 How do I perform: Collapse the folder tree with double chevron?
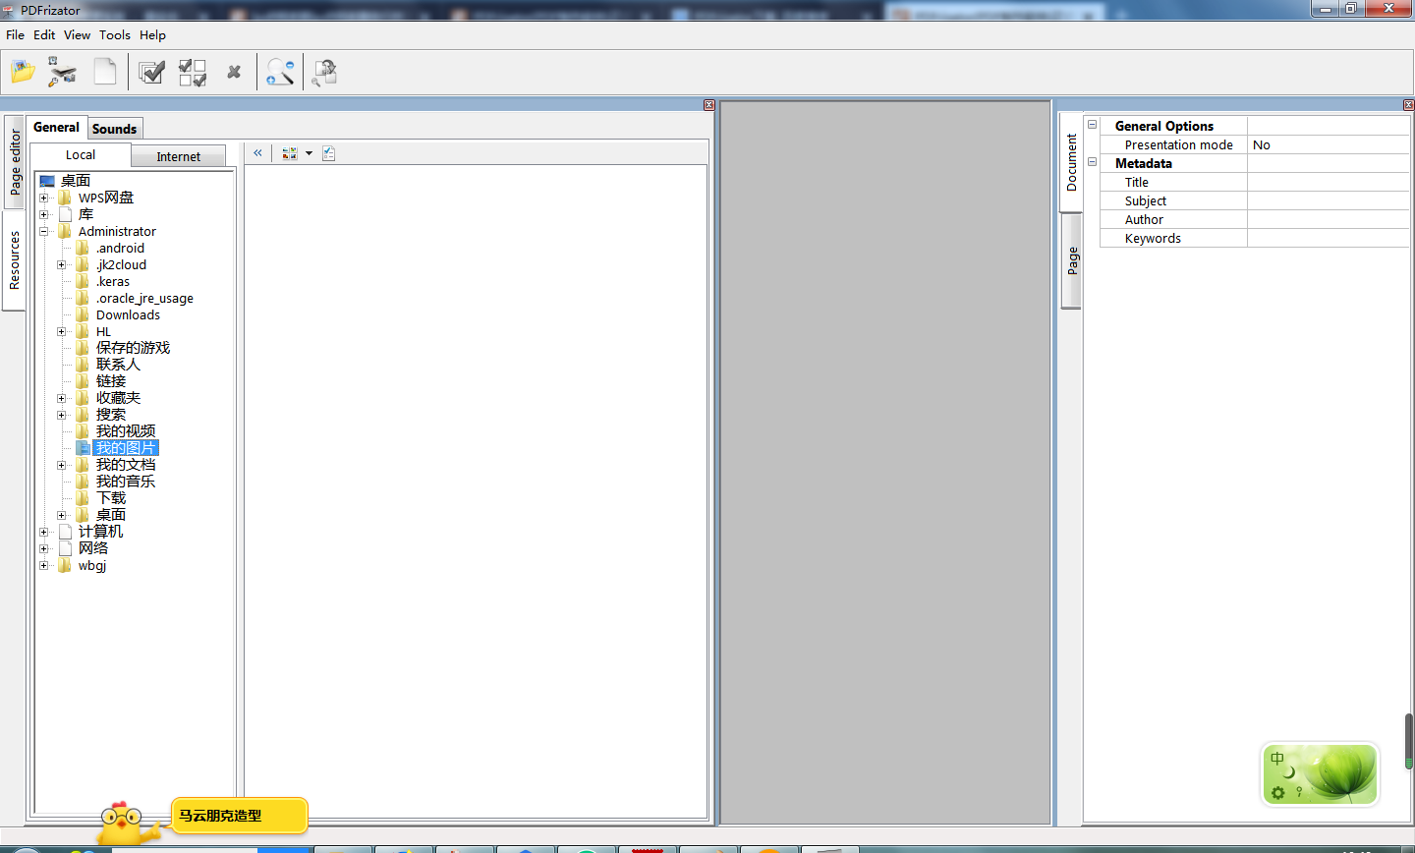click(x=257, y=153)
